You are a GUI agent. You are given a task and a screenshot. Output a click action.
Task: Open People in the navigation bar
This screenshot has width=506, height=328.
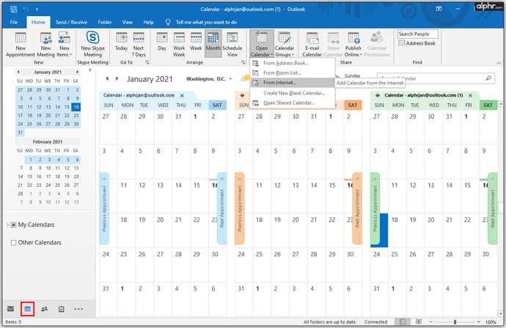click(x=45, y=309)
